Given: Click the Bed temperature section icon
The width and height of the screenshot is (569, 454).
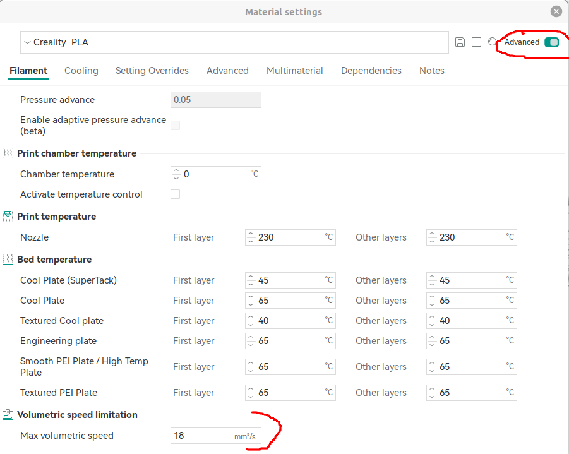Looking at the screenshot, I should click(x=8, y=260).
